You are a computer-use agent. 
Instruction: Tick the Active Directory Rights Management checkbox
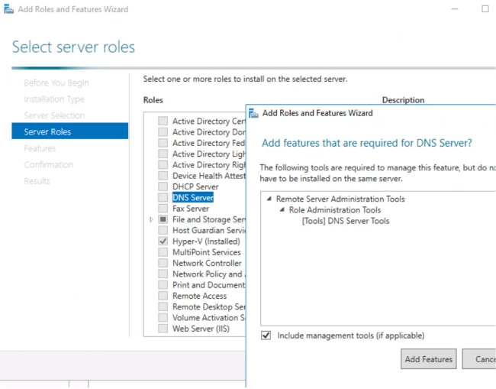[163, 165]
